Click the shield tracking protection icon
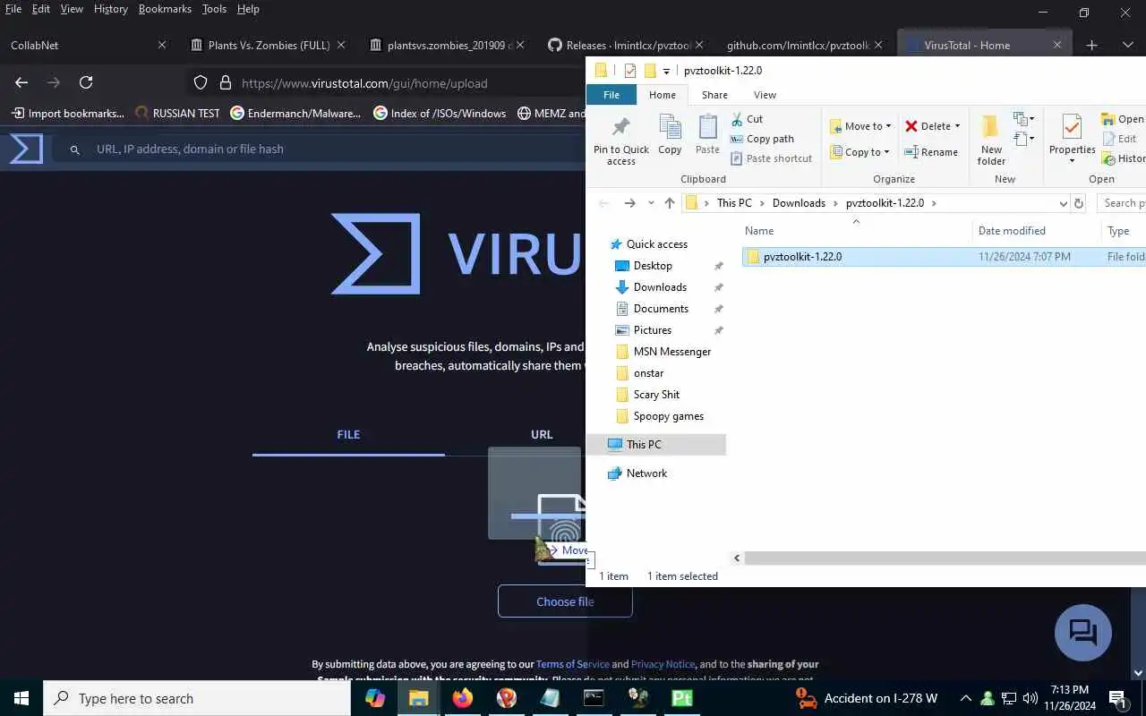The height and width of the screenshot is (716, 1146). 201,82
